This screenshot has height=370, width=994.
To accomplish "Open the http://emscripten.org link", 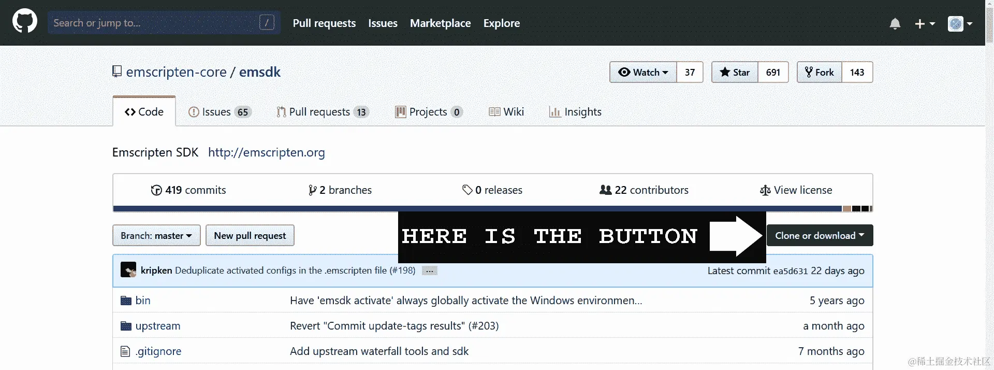I will (267, 152).
